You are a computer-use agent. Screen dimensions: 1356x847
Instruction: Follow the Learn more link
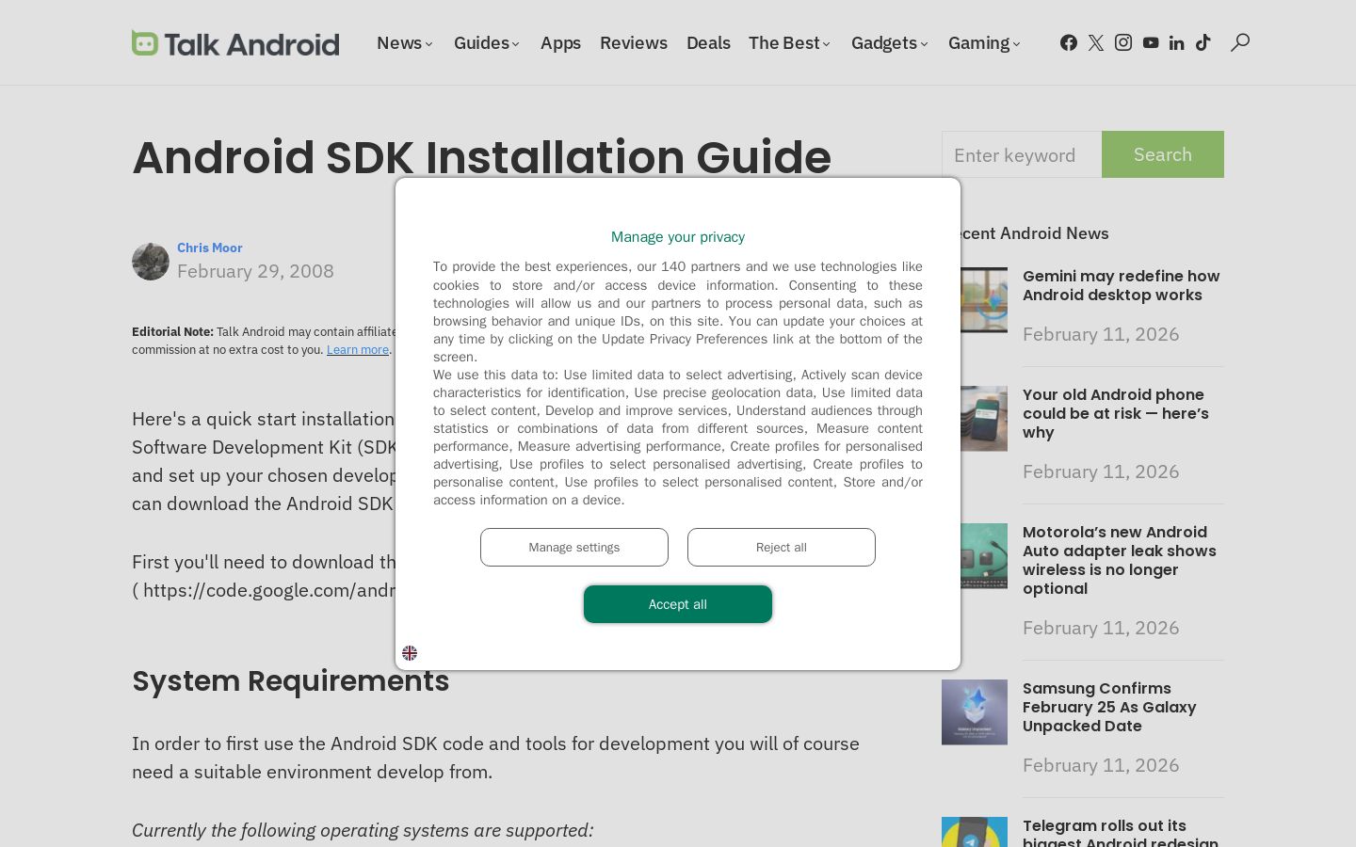click(358, 349)
